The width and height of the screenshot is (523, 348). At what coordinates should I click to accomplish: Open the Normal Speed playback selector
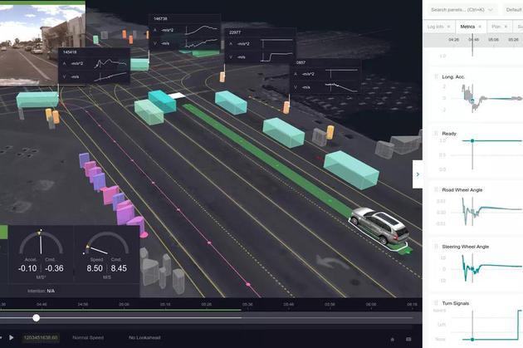click(x=88, y=337)
